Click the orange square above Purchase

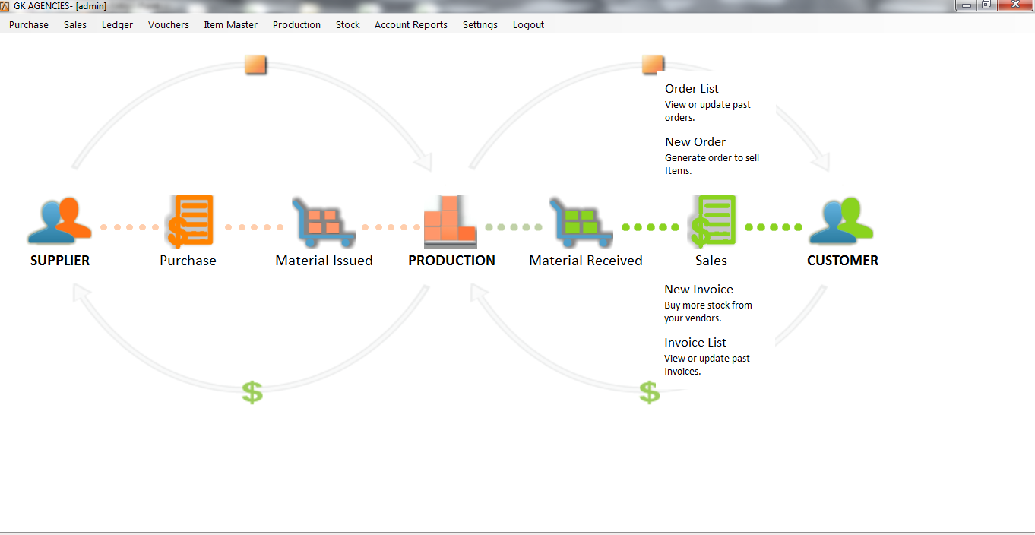pos(256,65)
